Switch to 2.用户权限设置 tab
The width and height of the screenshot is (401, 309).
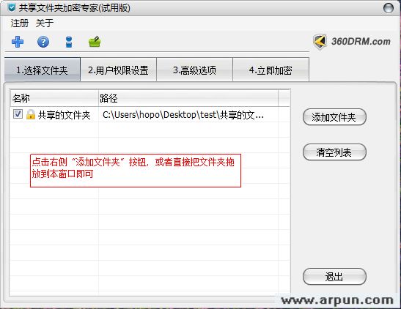118,70
